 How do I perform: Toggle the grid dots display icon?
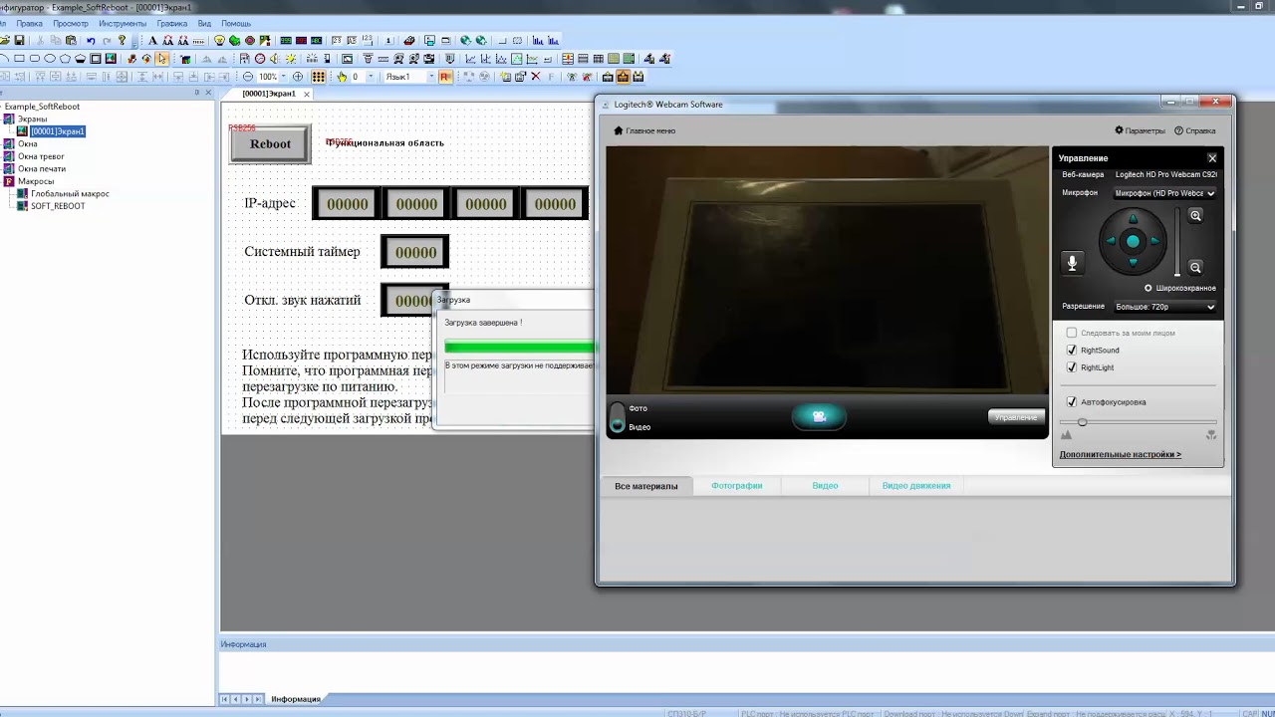(319, 77)
